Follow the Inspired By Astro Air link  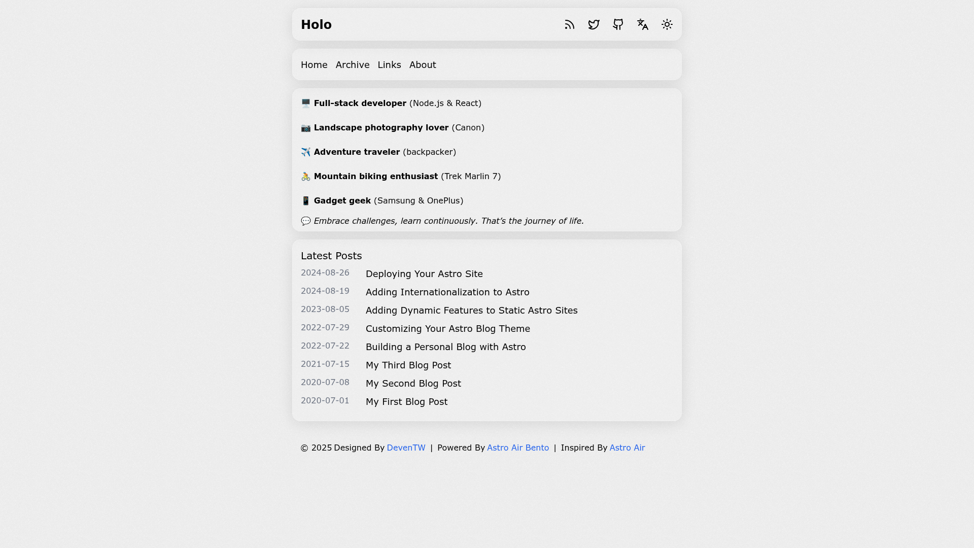click(627, 448)
